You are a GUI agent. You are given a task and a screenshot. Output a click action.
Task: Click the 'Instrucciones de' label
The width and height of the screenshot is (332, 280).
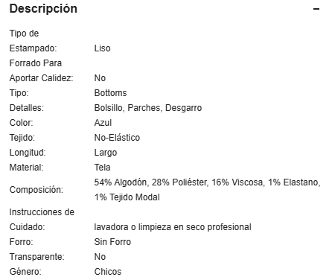[x=42, y=212]
